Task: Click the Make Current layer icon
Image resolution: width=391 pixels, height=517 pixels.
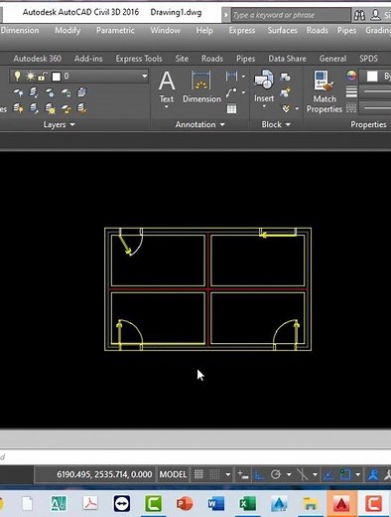Action: [x=81, y=92]
